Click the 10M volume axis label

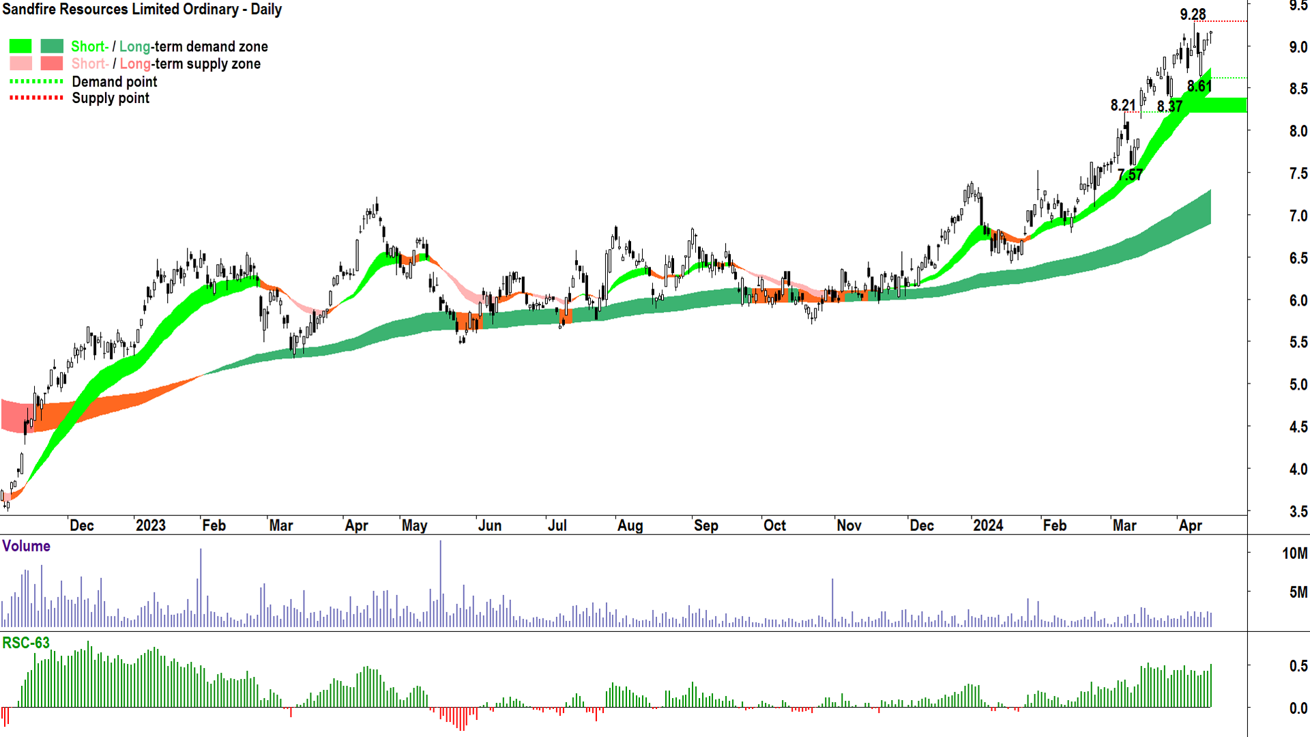pos(1294,553)
